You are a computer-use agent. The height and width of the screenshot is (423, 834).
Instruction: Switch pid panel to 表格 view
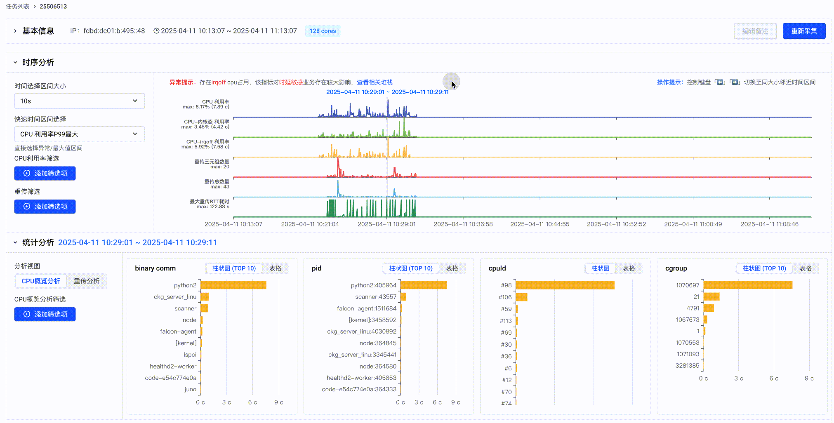click(452, 268)
